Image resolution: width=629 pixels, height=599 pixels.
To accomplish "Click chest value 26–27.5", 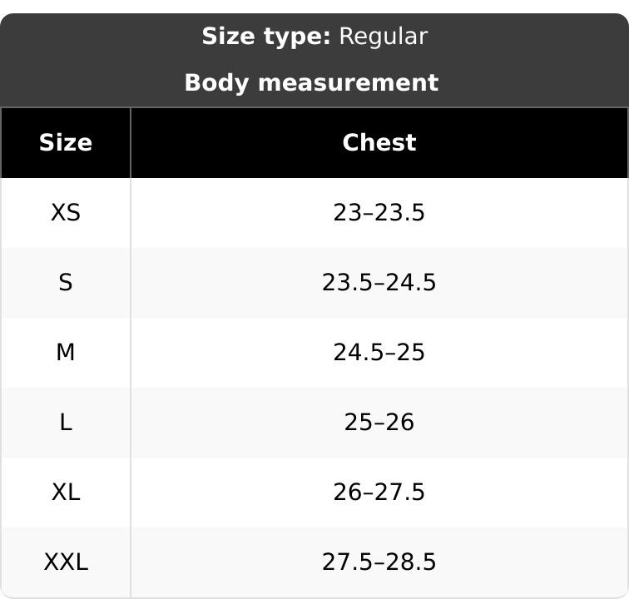I will pyautogui.click(x=379, y=492).
